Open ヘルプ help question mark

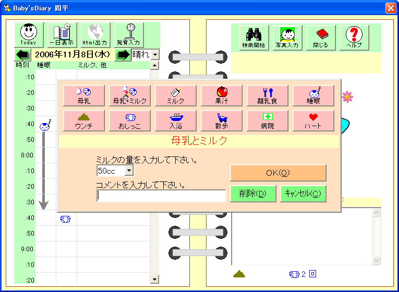click(x=354, y=38)
